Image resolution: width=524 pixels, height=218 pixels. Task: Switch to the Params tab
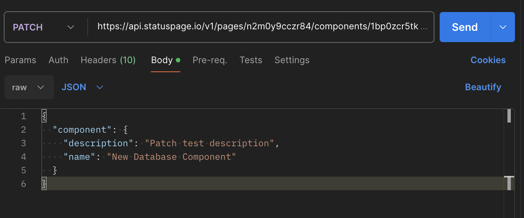(x=20, y=60)
